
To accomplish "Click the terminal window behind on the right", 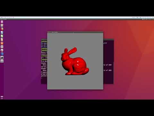I will click(108, 61).
